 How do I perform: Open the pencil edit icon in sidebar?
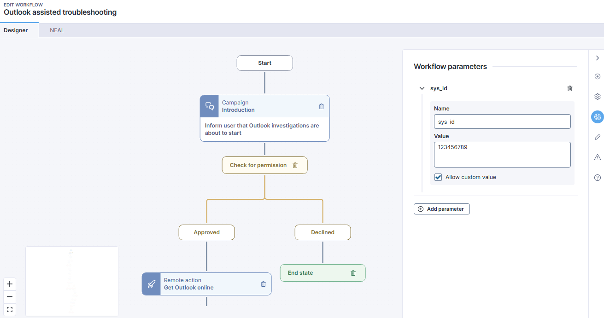click(597, 137)
